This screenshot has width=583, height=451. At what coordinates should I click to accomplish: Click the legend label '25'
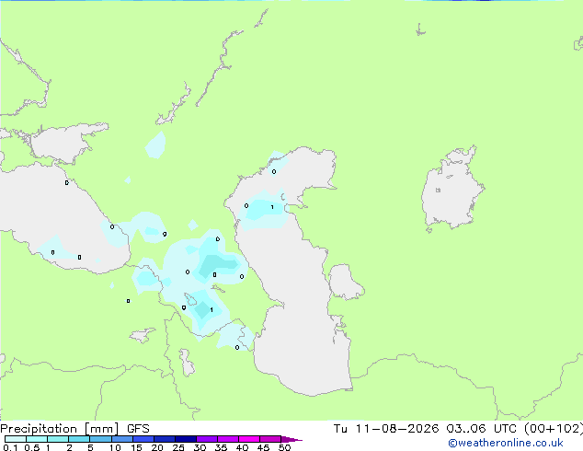pos(178,447)
